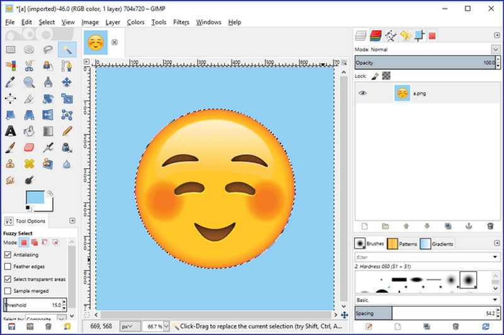Select the Blend gradient tool
This screenshot has height=335, width=504.
click(x=48, y=131)
